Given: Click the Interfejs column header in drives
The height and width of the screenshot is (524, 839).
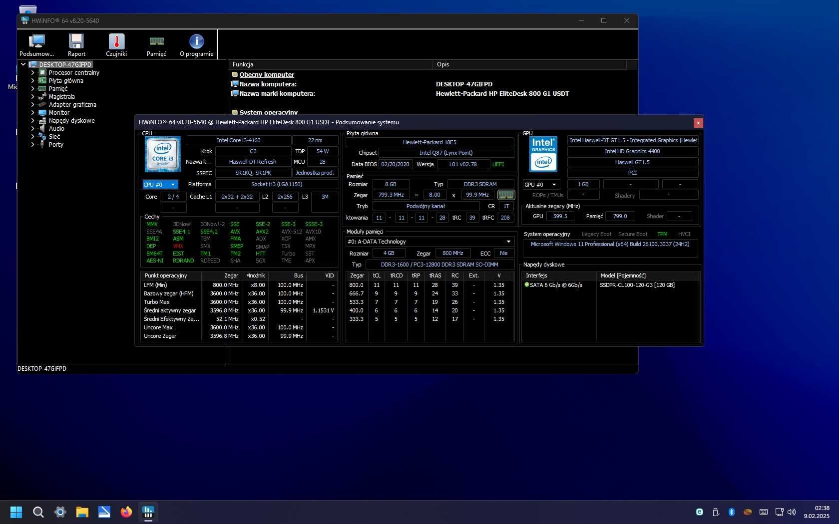Looking at the screenshot, I should coord(559,275).
